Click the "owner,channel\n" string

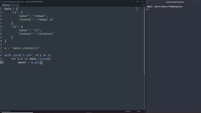(x=25, y=48)
